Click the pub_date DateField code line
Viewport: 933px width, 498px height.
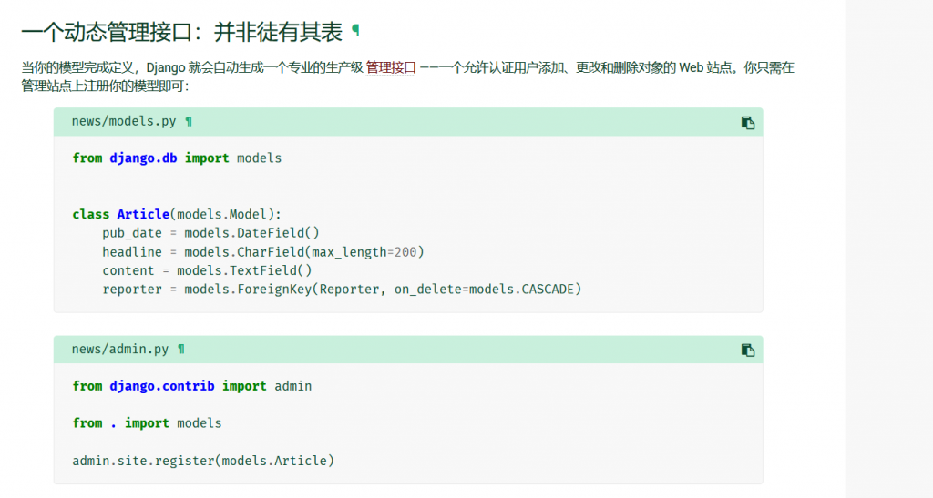(210, 233)
